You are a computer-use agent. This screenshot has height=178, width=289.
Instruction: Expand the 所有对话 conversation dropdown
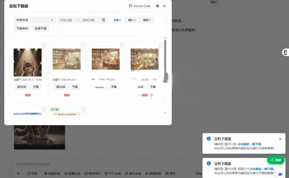pos(35,20)
